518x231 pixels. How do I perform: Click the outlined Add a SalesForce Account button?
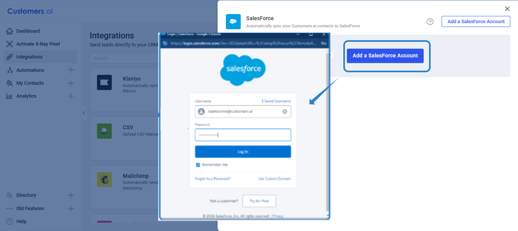[476, 22]
